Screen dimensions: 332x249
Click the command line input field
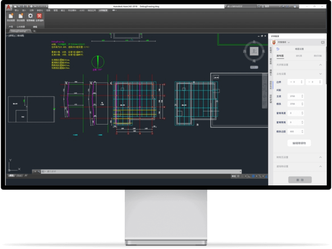pyautogui.click(x=135, y=171)
